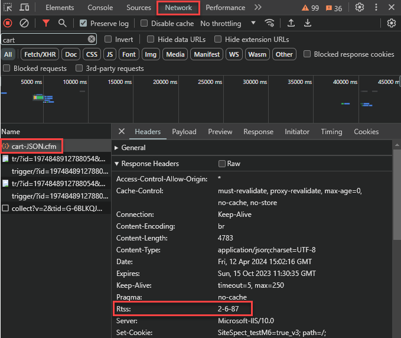
Task: Open the Preview tab
Action: tap(220, 132)
